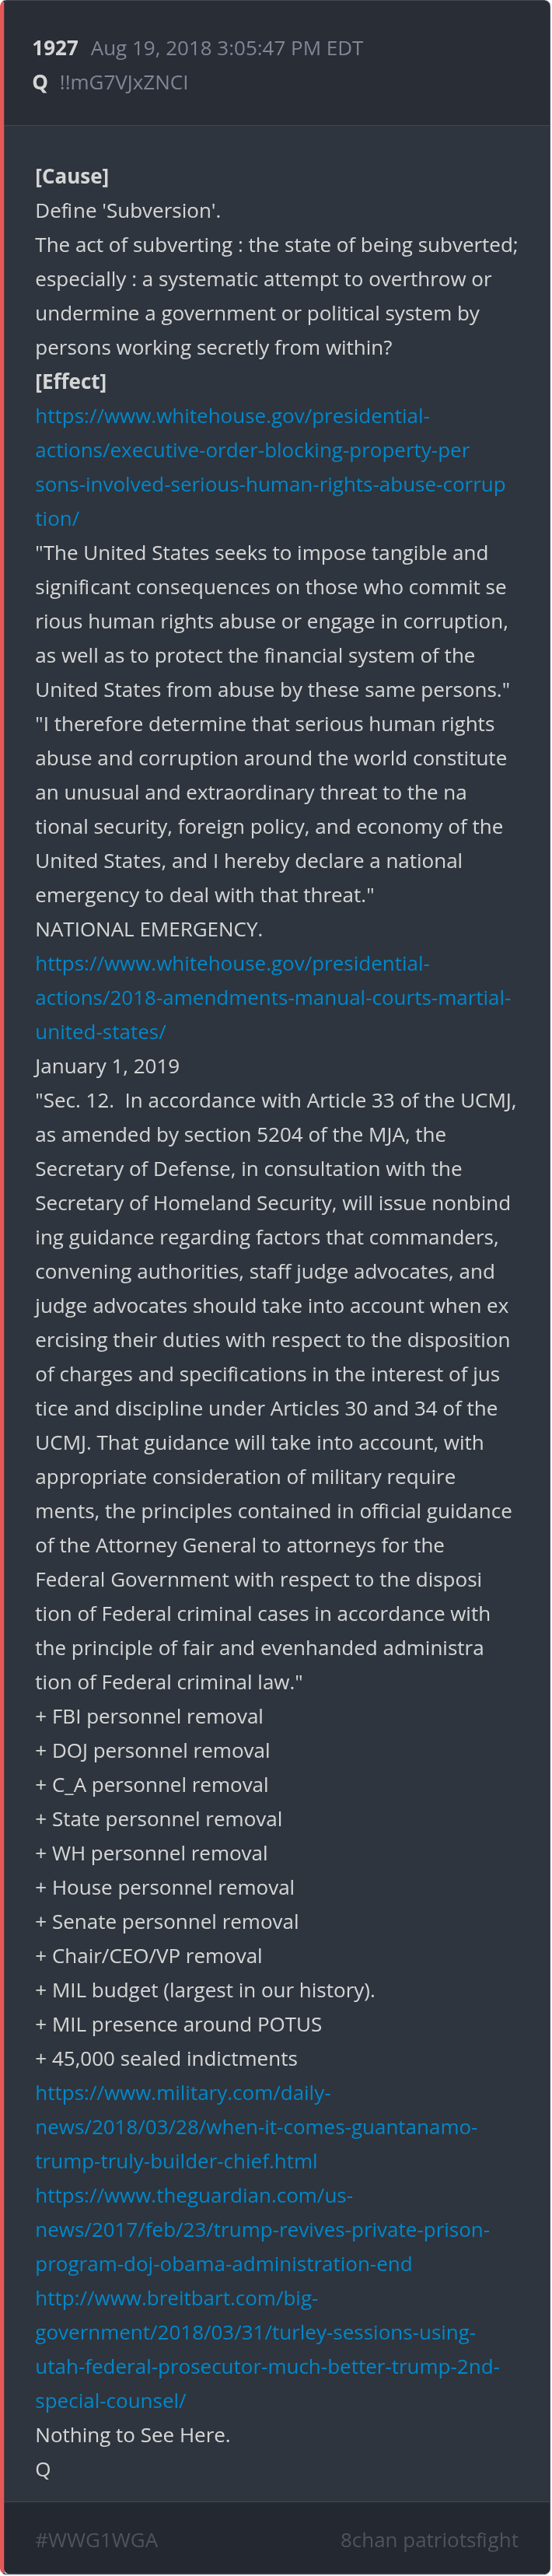Image resolution: width=552 pixels, height=2576 pixels.
Task: Open the courts-martial amendments whitehouse.gov link
Action: pyautogui.click(x=272, y=997)
